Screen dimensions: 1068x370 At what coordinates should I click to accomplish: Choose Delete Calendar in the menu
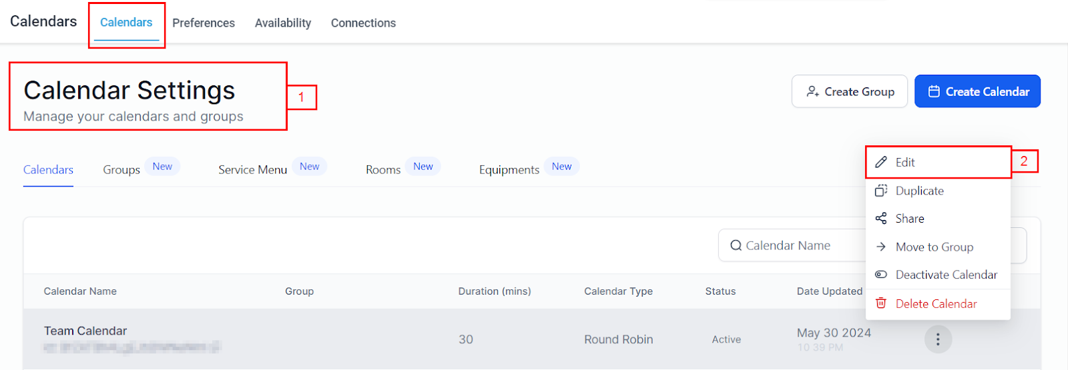point(936,303)
